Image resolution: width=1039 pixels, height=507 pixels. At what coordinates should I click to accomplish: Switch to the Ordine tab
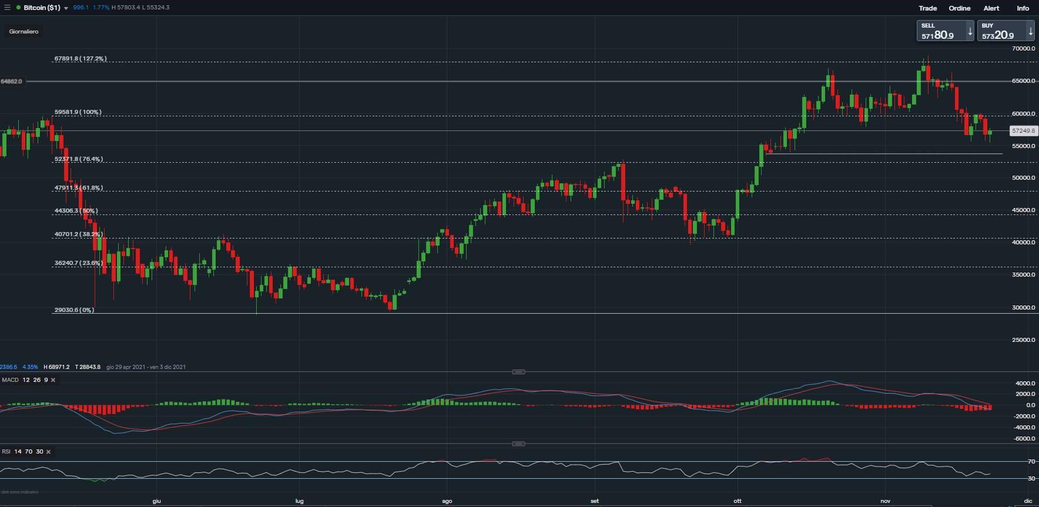pos(959,8)
